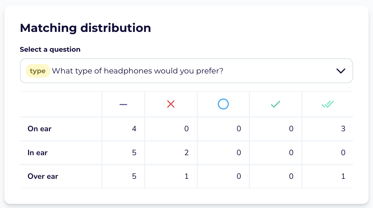
Task: Select the 'On ear' row label
Action: click(x=40, y=129)
